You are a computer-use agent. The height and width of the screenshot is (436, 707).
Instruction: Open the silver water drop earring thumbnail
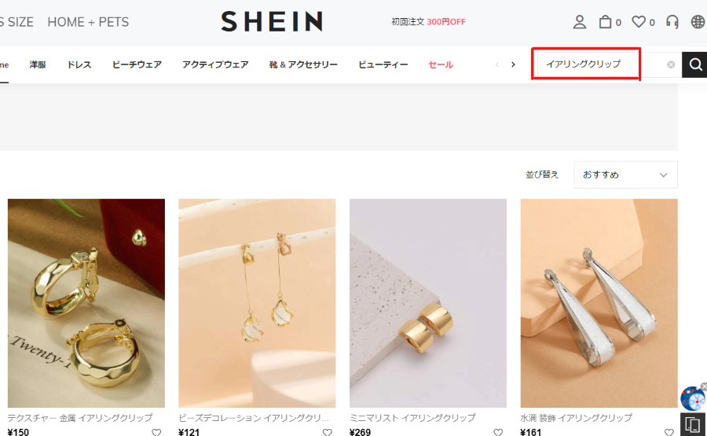[x=599, y=303]
